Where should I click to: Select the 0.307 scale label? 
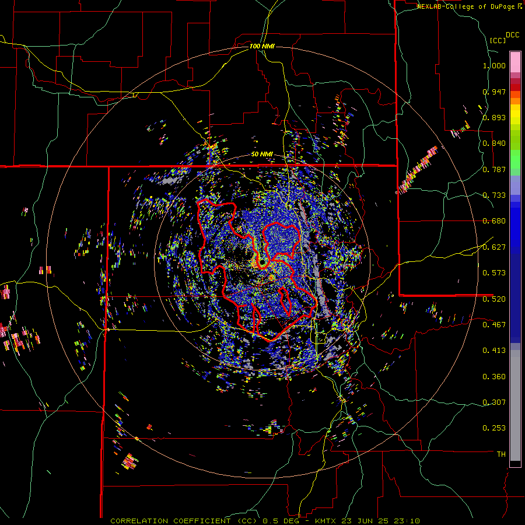point(494,402)
